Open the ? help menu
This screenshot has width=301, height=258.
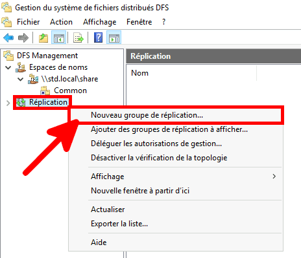pyautogui.click(x=163, y=22)
